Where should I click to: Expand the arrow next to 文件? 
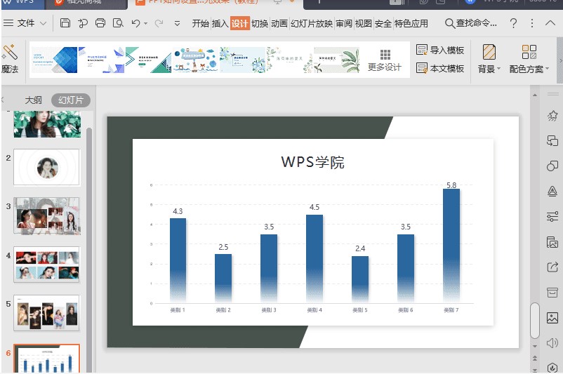44,24
